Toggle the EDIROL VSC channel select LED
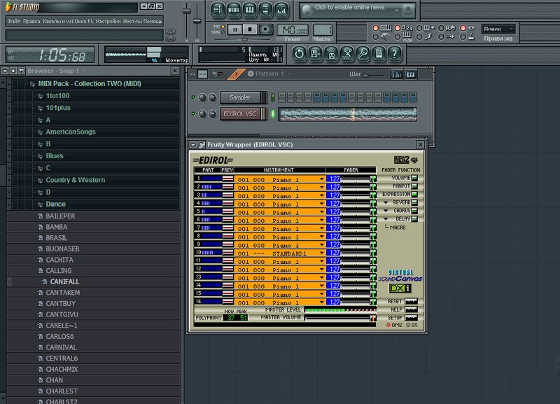The width and height of the screenshot is (560, 404). 272,114
